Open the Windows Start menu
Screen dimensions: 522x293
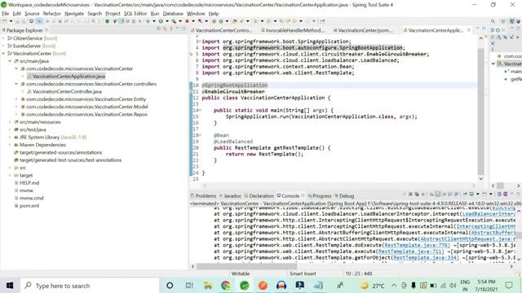point(10,286)
